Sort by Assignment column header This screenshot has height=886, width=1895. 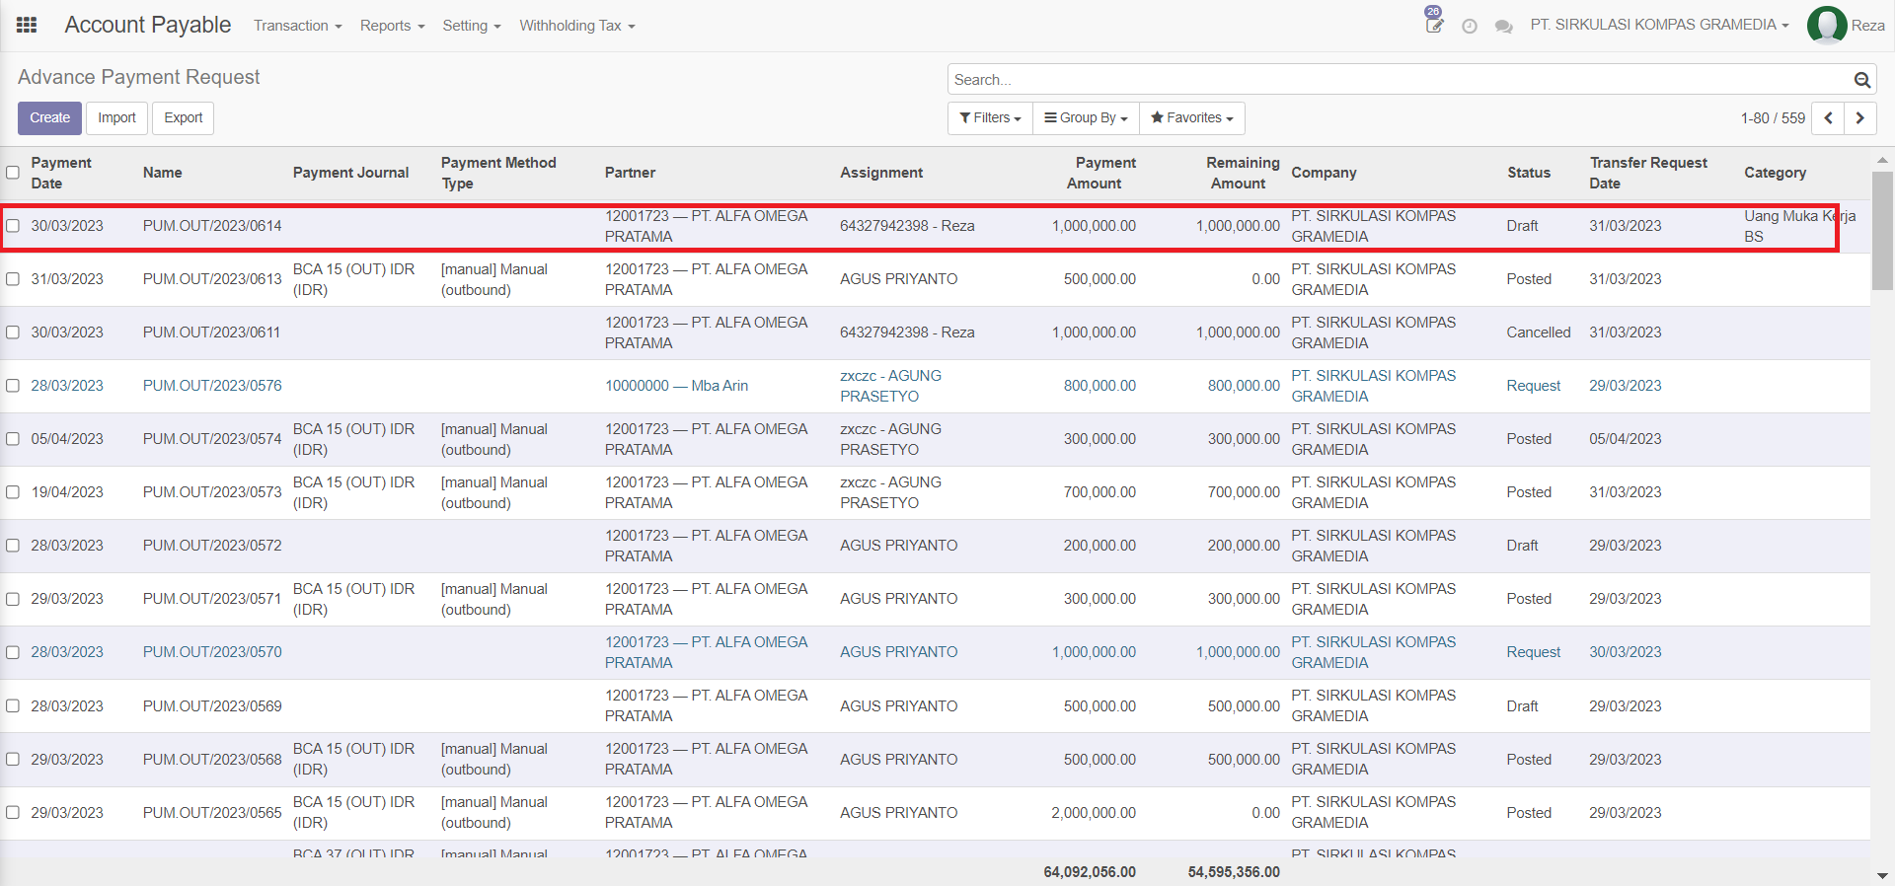pos(881,173)
